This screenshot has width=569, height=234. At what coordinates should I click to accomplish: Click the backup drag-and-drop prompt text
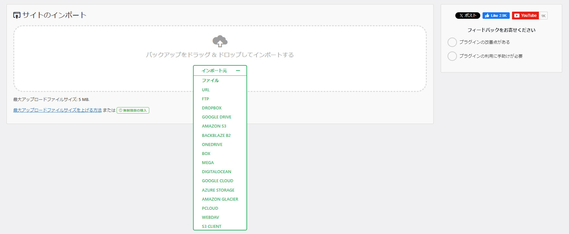[x=220, y=55]
